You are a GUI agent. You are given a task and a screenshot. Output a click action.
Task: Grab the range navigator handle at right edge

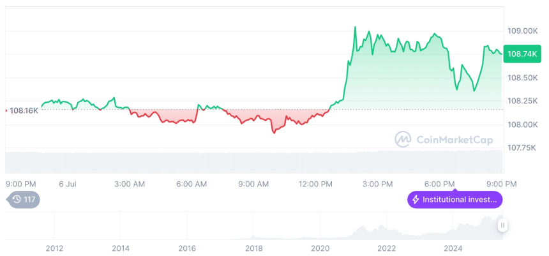pyautogui.click(x=502, y=225)
